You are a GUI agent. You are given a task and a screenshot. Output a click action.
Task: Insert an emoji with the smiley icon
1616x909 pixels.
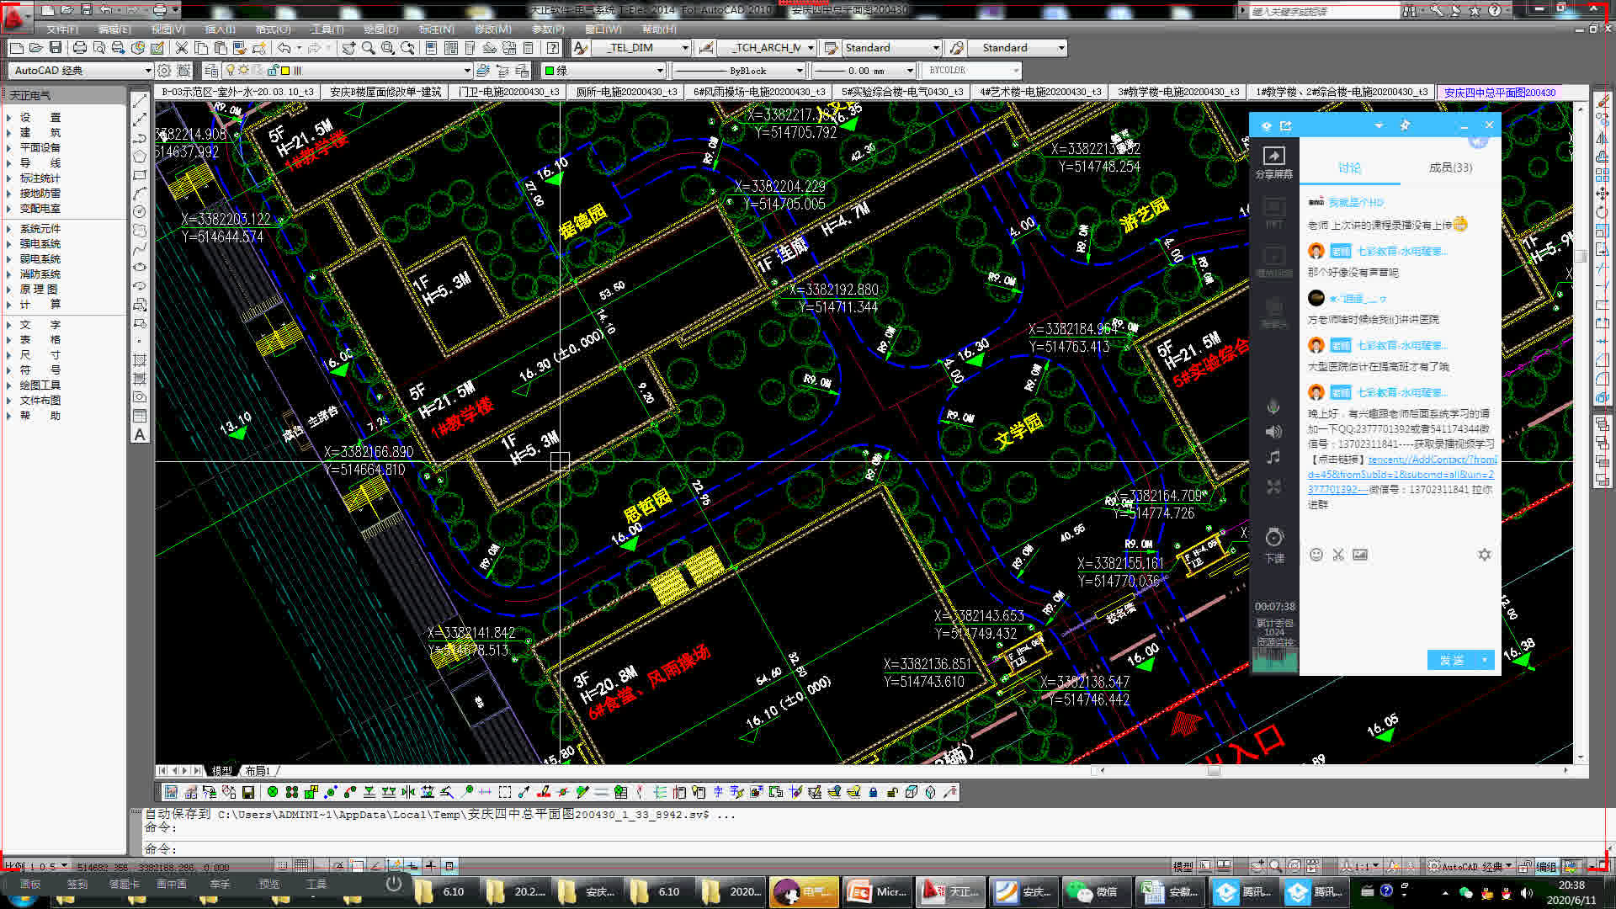pos(1316,555)
